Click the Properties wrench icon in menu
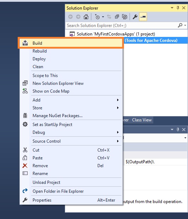This screenshot has width=188, height=219. point(25,200)
